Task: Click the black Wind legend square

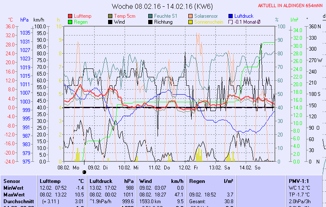Action: tap(111, 22)
